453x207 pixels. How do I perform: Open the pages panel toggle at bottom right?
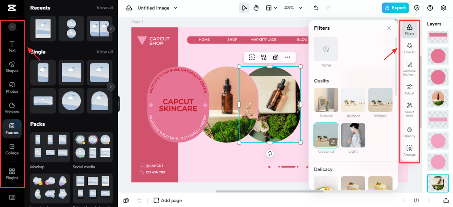(446, 201)
